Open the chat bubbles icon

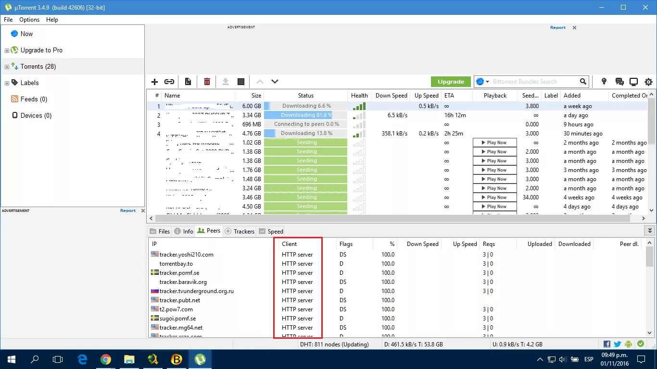[x=619, y=82]
